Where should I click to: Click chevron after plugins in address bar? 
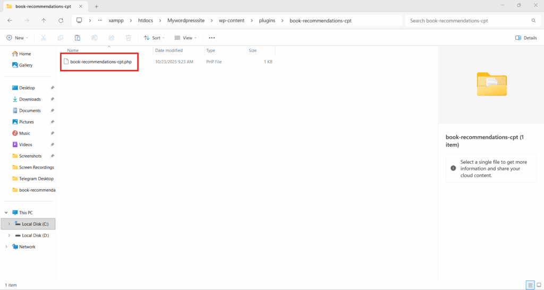click(282, 21)
